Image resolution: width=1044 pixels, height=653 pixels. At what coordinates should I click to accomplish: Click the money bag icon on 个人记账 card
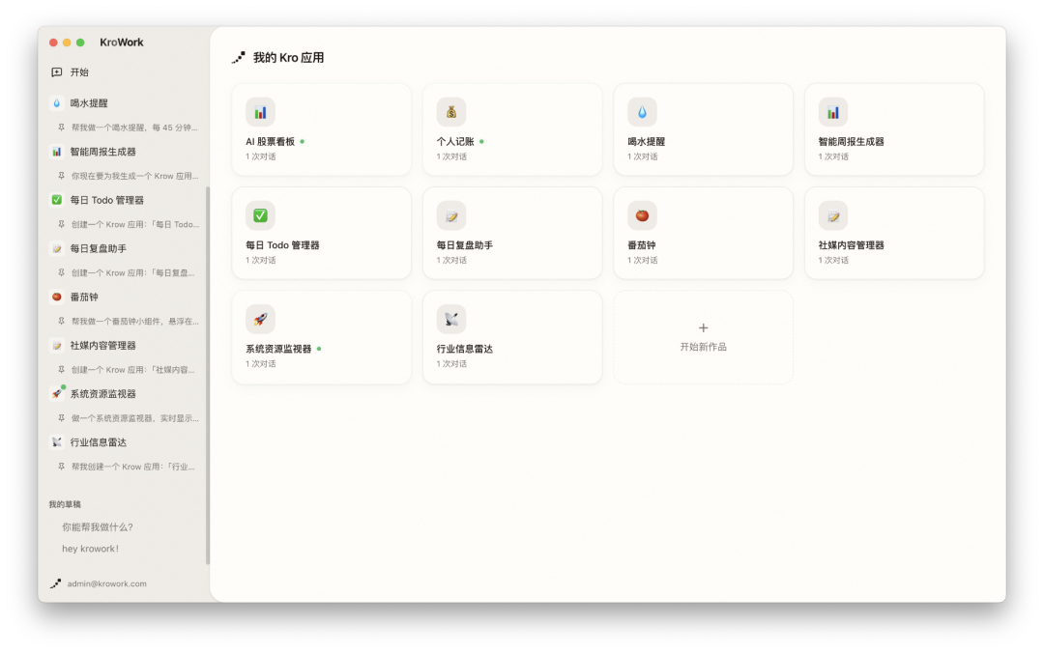click(450, 112)
